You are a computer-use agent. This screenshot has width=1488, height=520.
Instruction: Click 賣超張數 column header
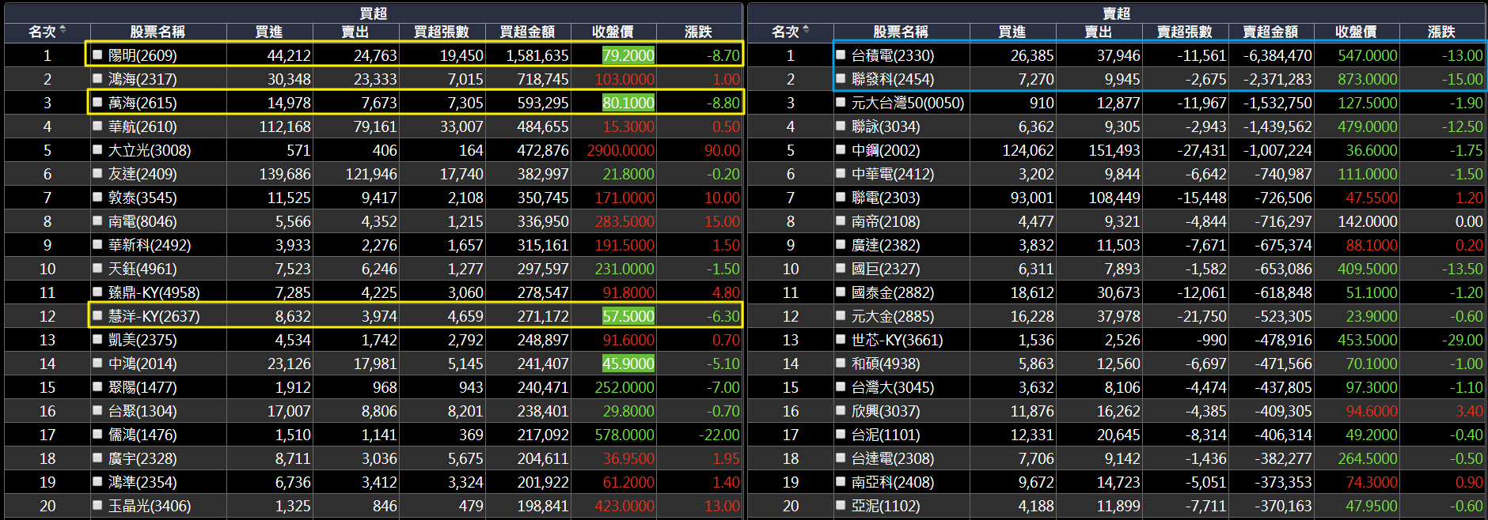tap(1185, 32)
